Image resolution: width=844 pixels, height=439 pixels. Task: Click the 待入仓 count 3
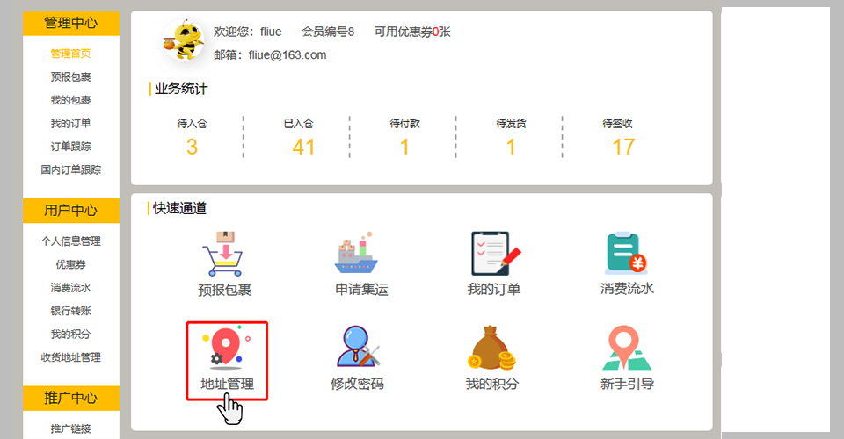click(x=193, y=147)
